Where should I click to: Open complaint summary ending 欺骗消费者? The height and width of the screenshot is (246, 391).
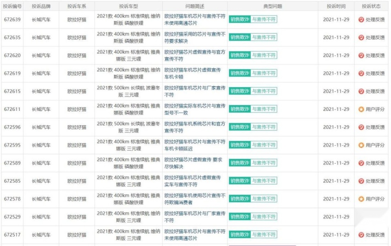coord(195,199)
